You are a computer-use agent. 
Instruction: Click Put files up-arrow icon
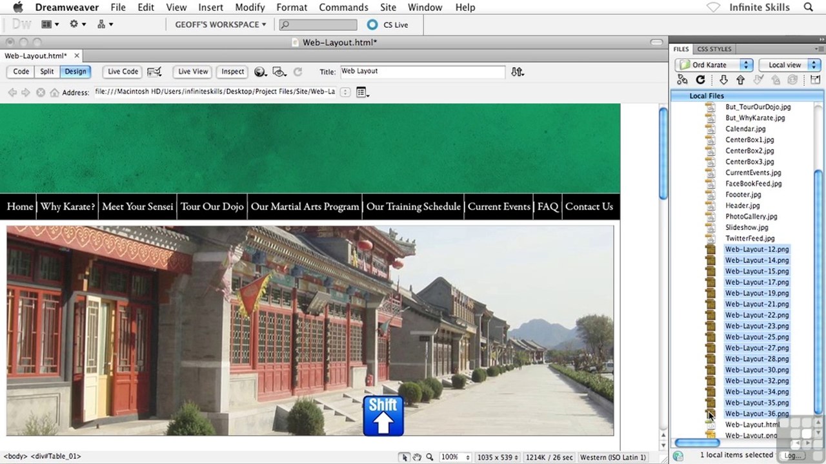740,80
